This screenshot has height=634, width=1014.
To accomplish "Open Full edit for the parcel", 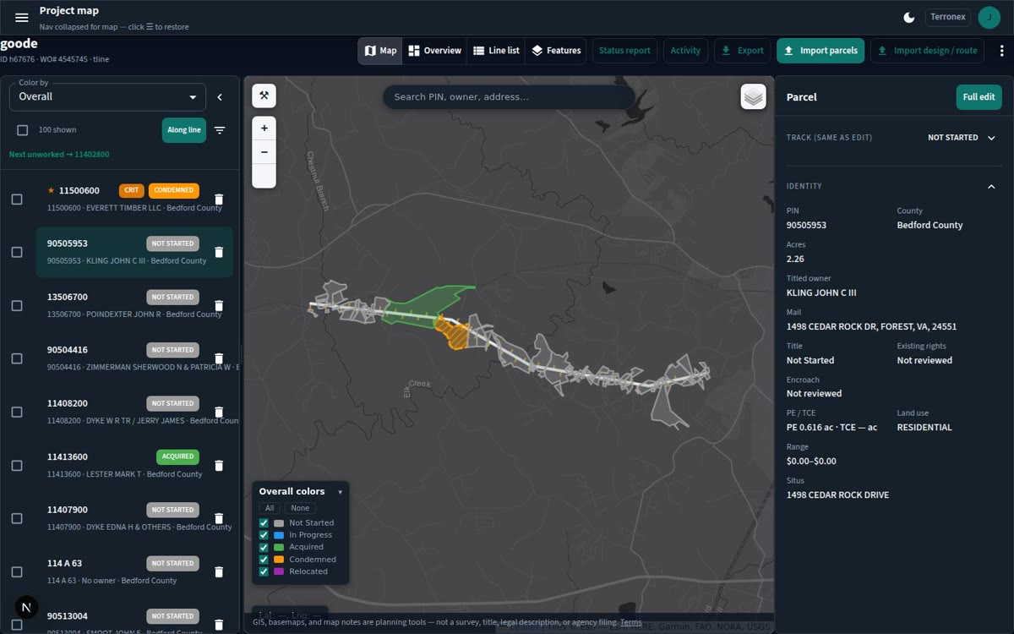I will coord(979,96).
